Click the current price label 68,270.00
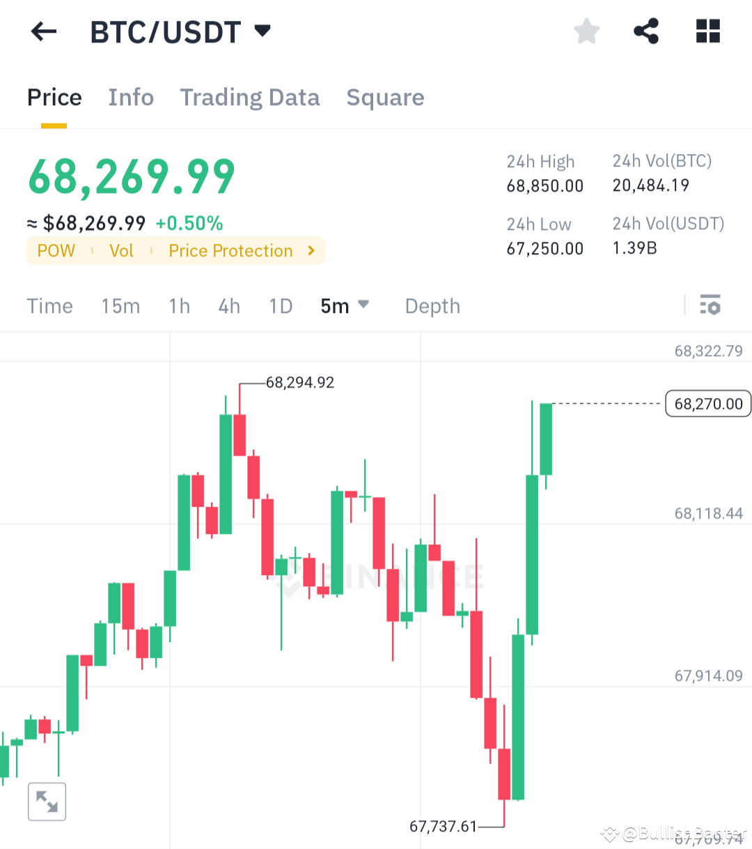 click(707, 404)
